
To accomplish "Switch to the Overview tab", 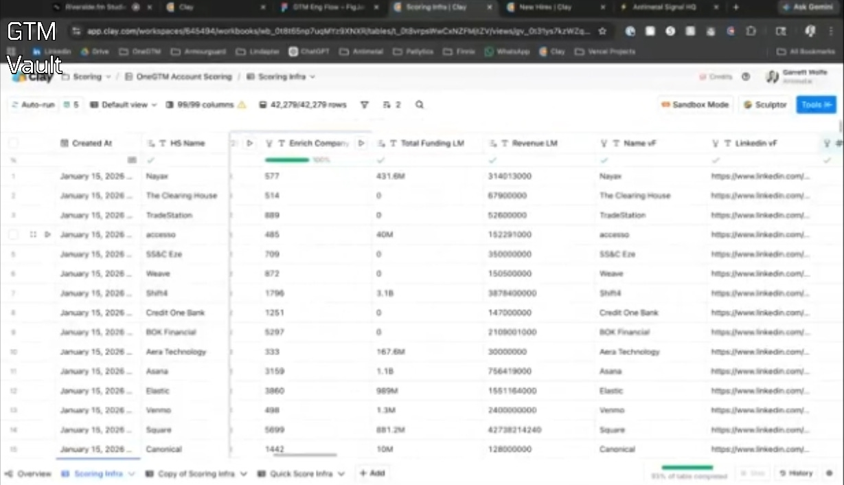I will [28, 474].
